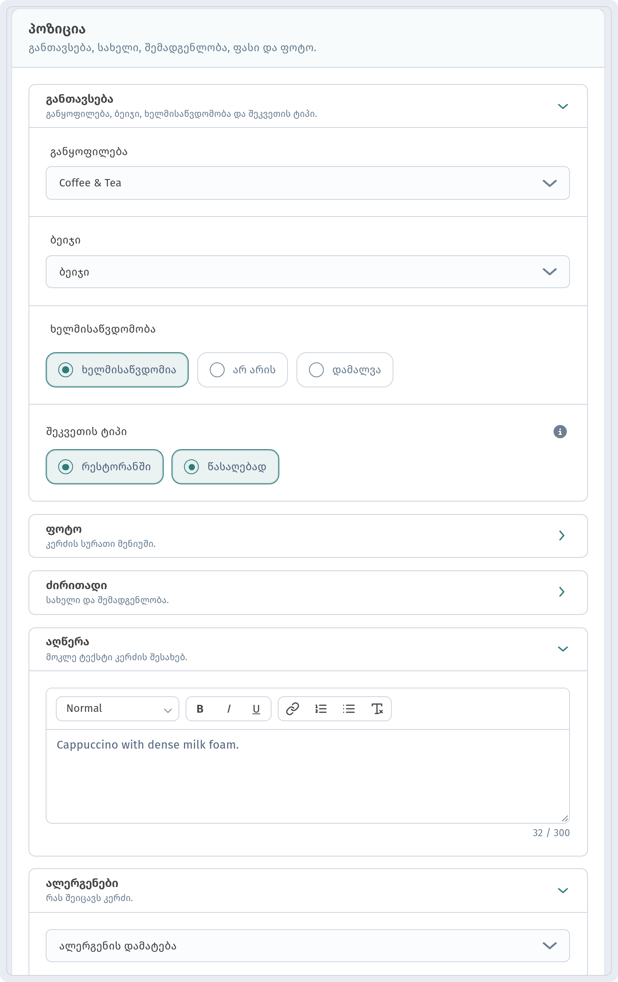Toggle bold formatting in description editor
The image size is (618, 982).
point(200,709)
